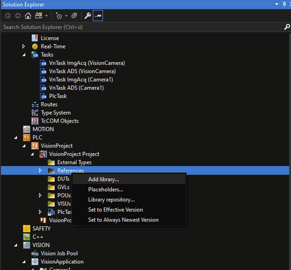Toggle the Preview Selected Items button
This screenshot has height=270, width=291.
98,16
